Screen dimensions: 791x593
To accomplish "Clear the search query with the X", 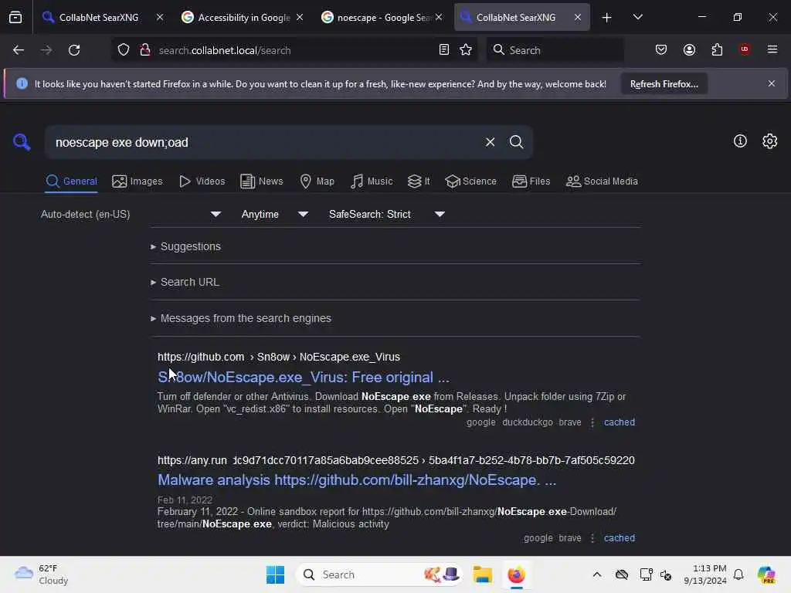I will click(x=490, y=142).
